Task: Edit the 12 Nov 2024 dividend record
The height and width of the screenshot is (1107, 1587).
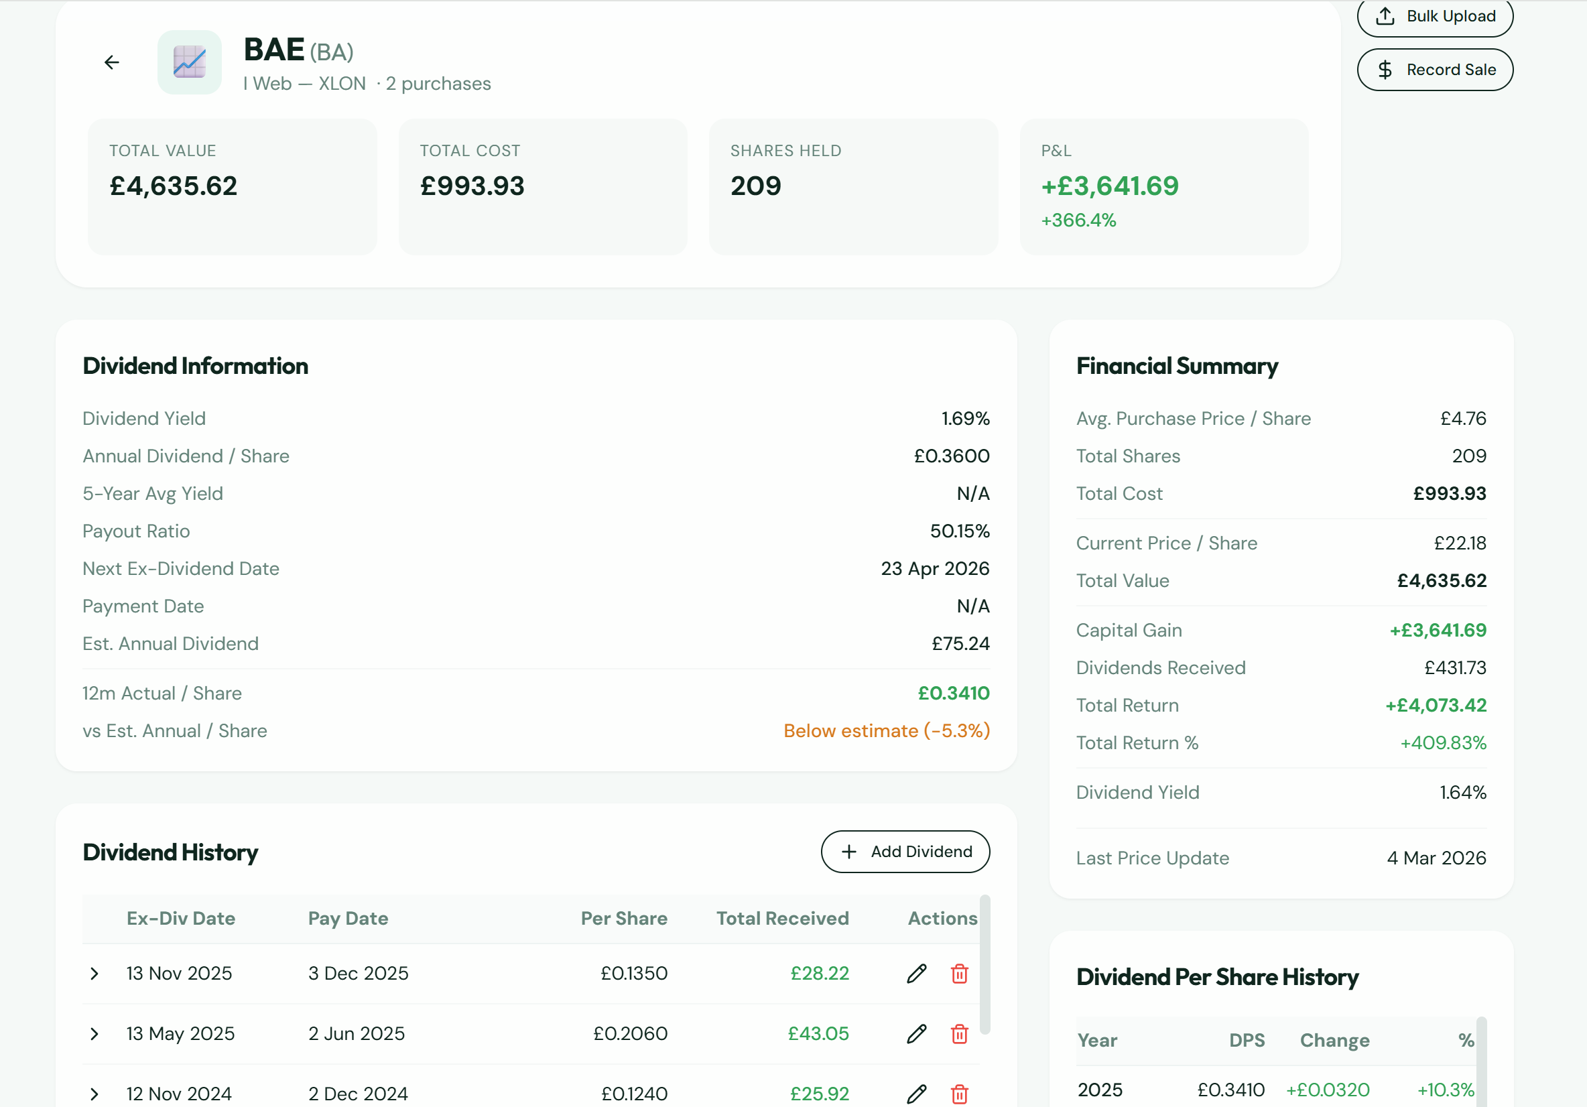Action: [x=917, y=1093]
